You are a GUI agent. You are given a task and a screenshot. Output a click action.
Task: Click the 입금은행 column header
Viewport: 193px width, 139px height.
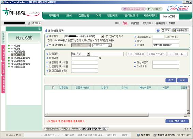click(63, 88)
